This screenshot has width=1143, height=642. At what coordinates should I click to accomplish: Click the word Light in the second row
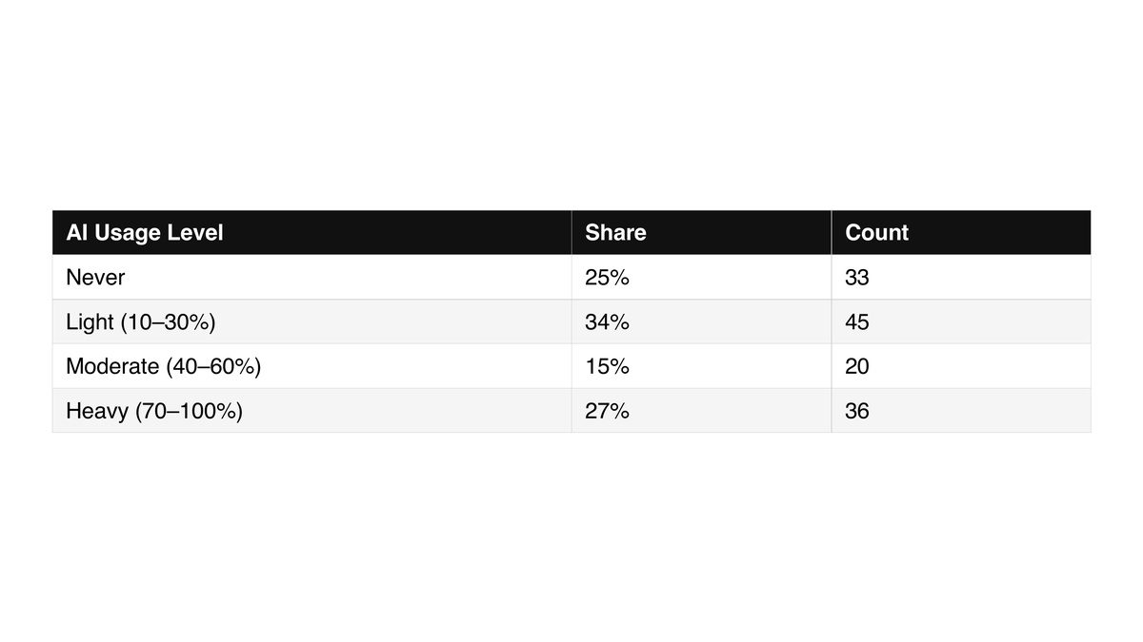point(90,322)
